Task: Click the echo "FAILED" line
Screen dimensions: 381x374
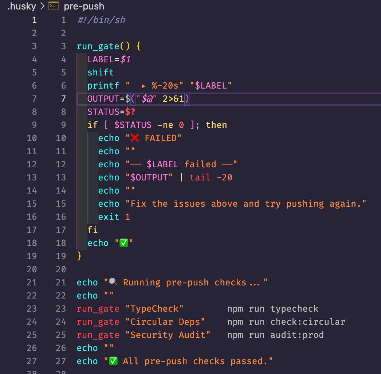Action: 140,138
